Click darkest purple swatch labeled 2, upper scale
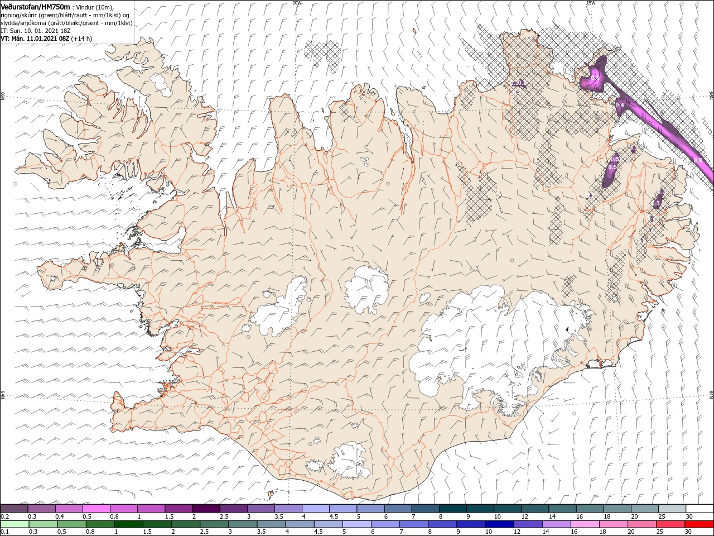The image size is (714, 536). pos(206,509)
